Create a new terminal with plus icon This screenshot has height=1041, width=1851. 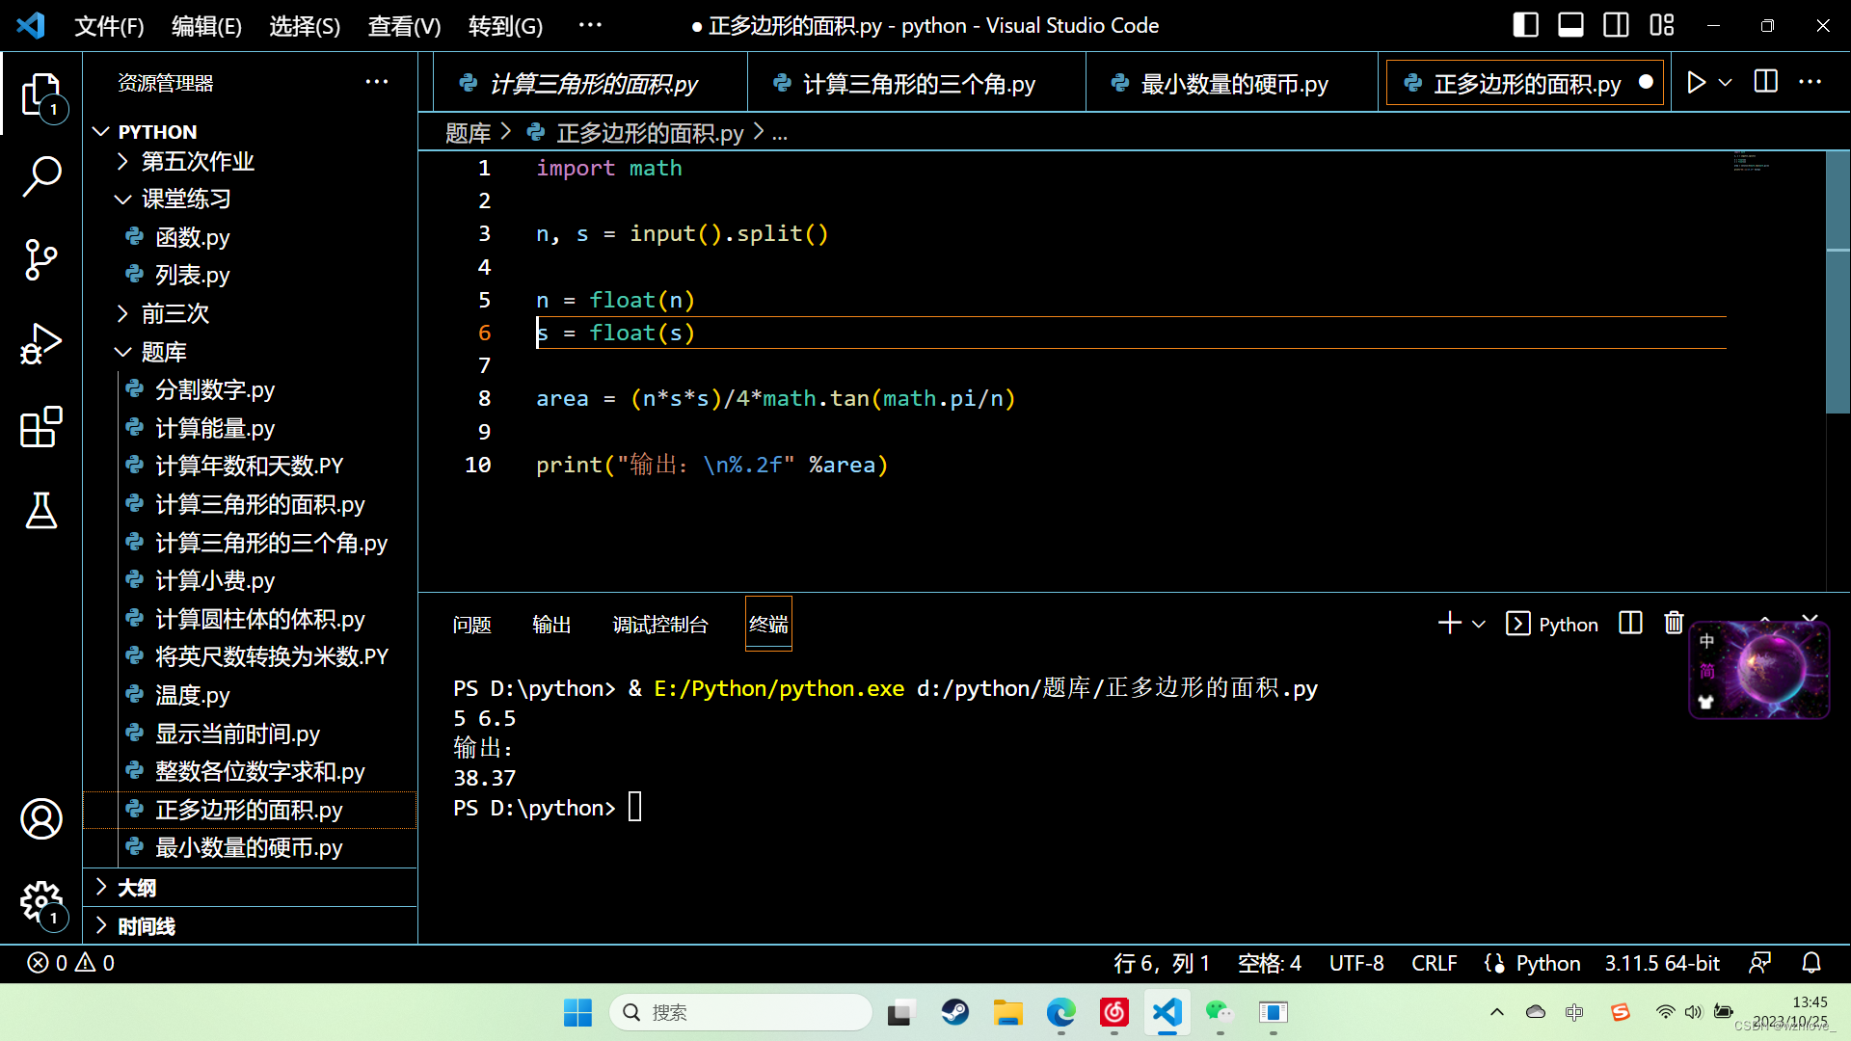coord(1449,624)
